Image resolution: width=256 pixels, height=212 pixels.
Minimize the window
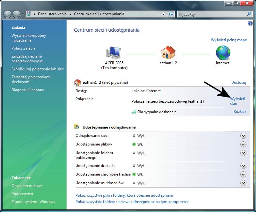(x=228, y=3)
